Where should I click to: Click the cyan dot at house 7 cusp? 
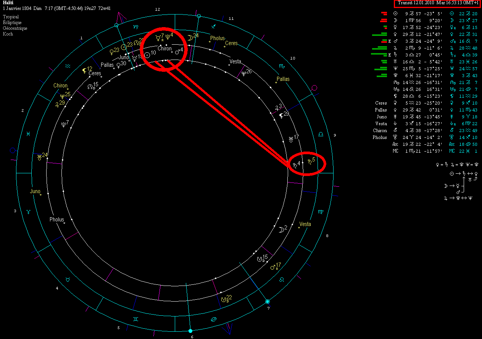click(268, 301)
